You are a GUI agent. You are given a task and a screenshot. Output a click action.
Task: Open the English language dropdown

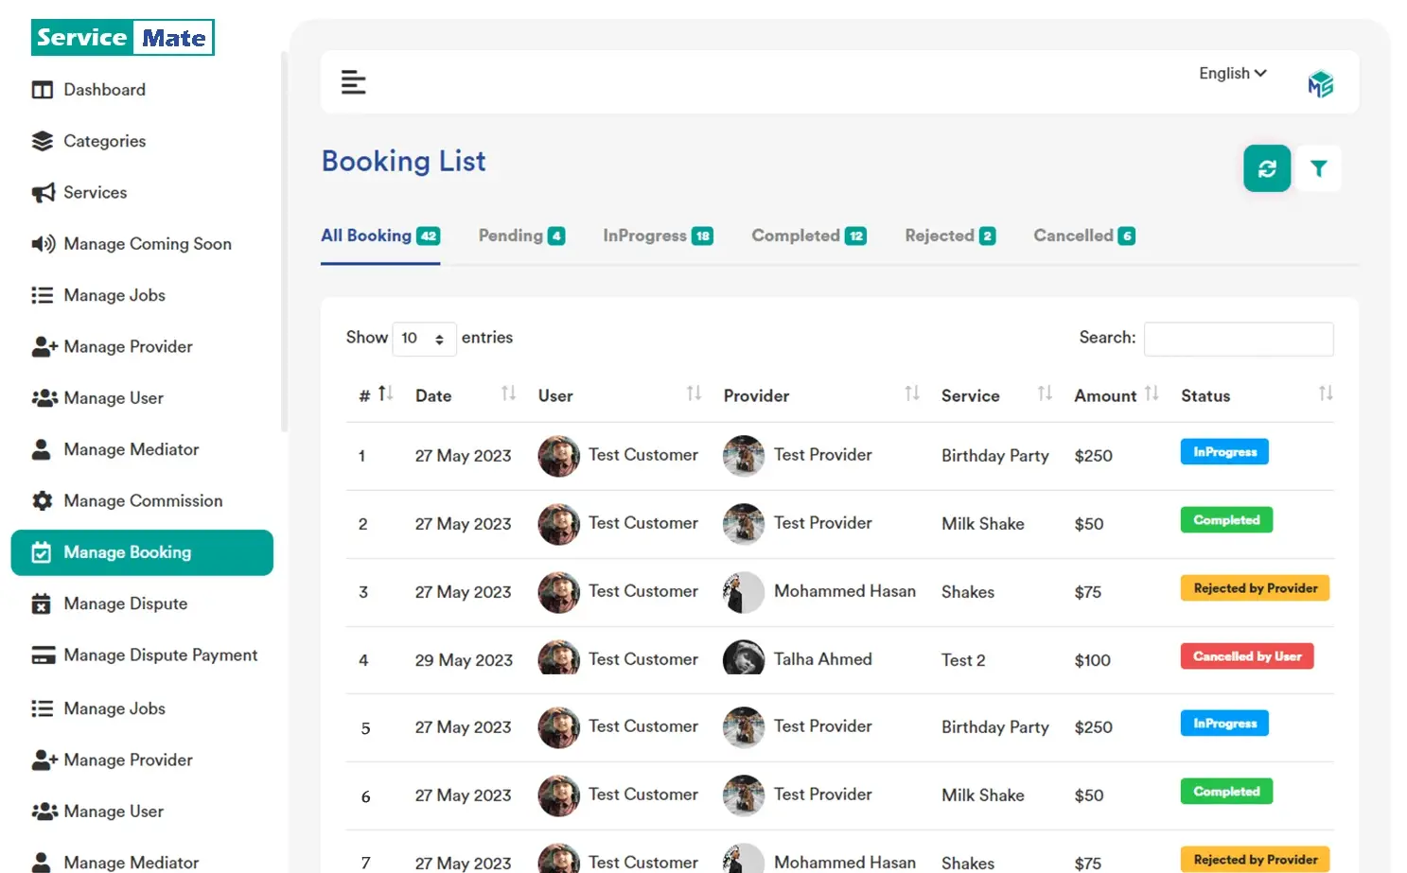tap(1231, 73)
